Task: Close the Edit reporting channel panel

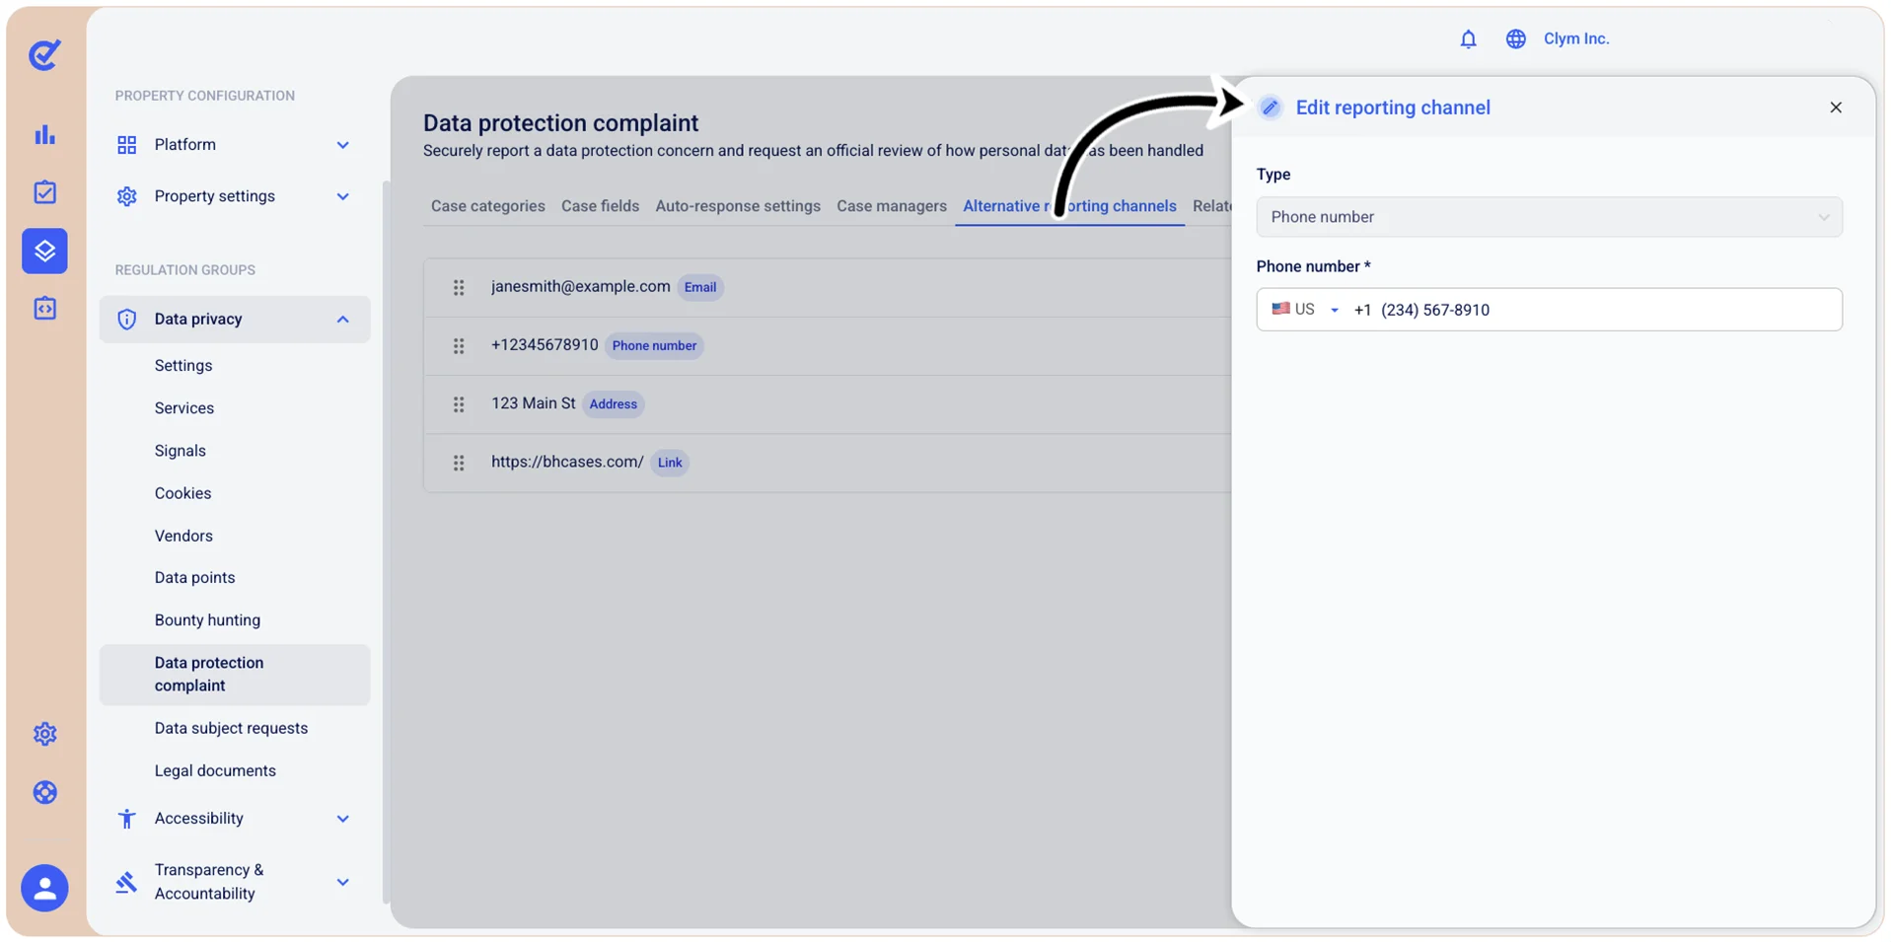Action: [1835, 108]
